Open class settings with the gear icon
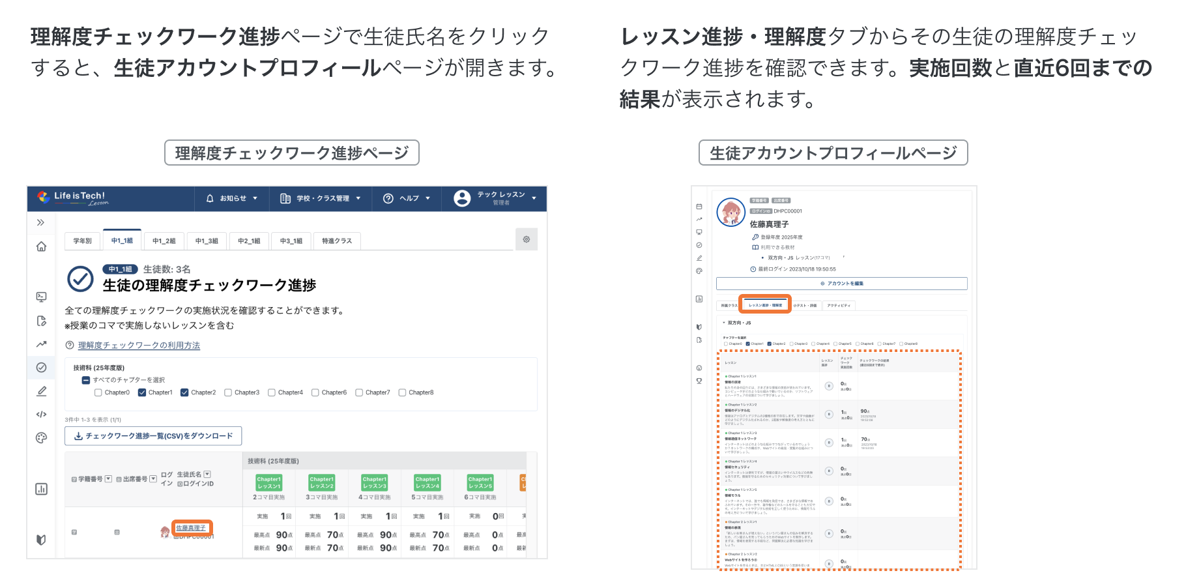 pyautogui.click(x=526, y=239)
